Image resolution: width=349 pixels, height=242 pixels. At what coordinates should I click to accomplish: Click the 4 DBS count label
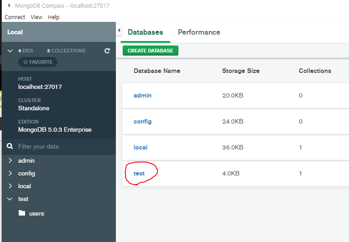[26, 51]
